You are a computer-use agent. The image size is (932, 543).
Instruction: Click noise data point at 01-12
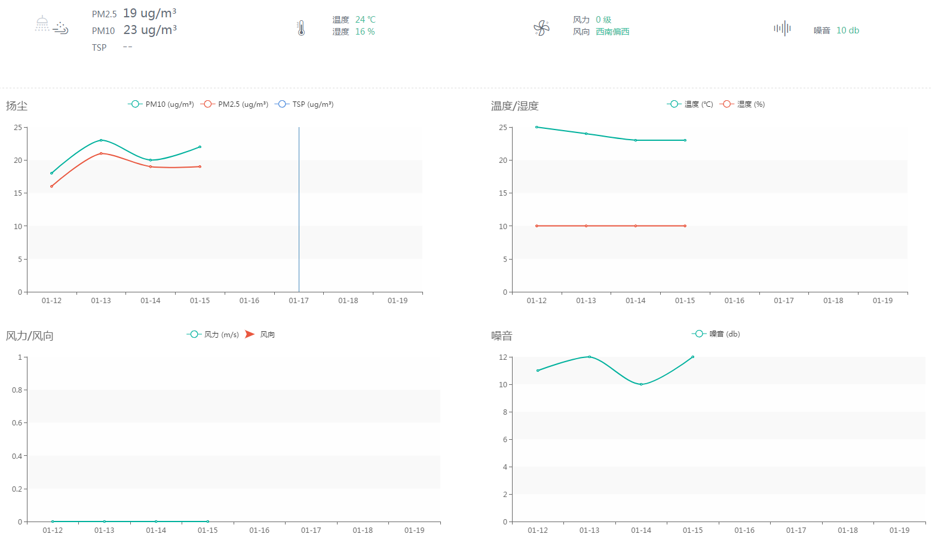tap(538, 371)
